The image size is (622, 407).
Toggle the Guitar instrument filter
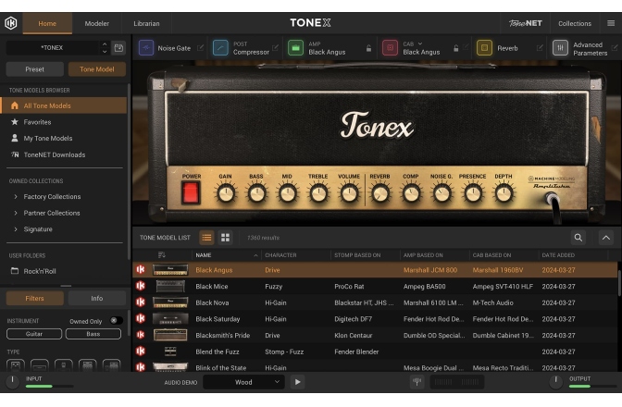click(34, 334)
